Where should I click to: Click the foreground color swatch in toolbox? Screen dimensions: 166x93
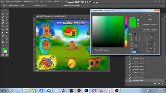tap(4, 49)
